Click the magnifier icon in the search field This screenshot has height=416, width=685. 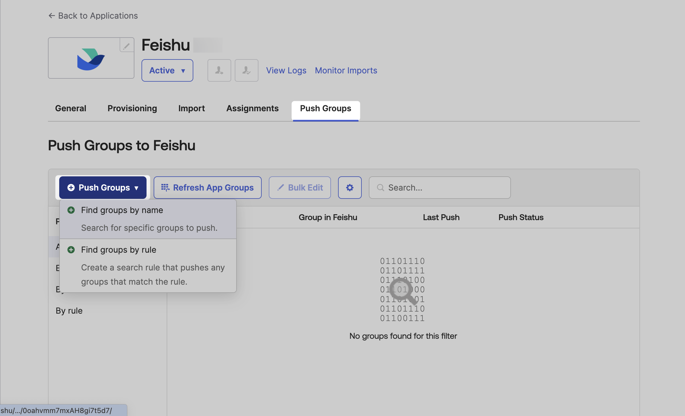tap(380, 187)
